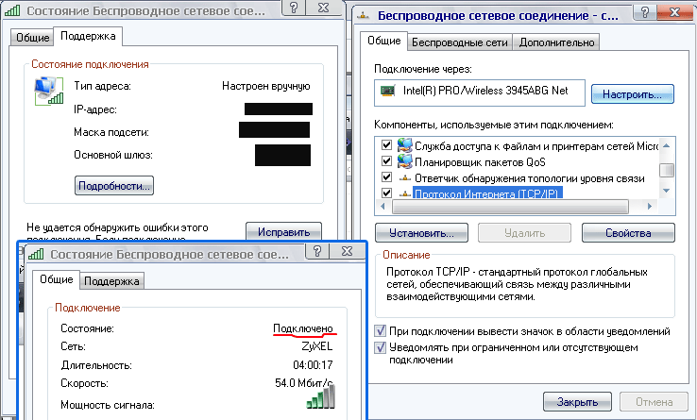Select the Протокол Интернета (TCP/IP) list entry
Viewport: 697px width, 420px height.
(x=487, y=193)
